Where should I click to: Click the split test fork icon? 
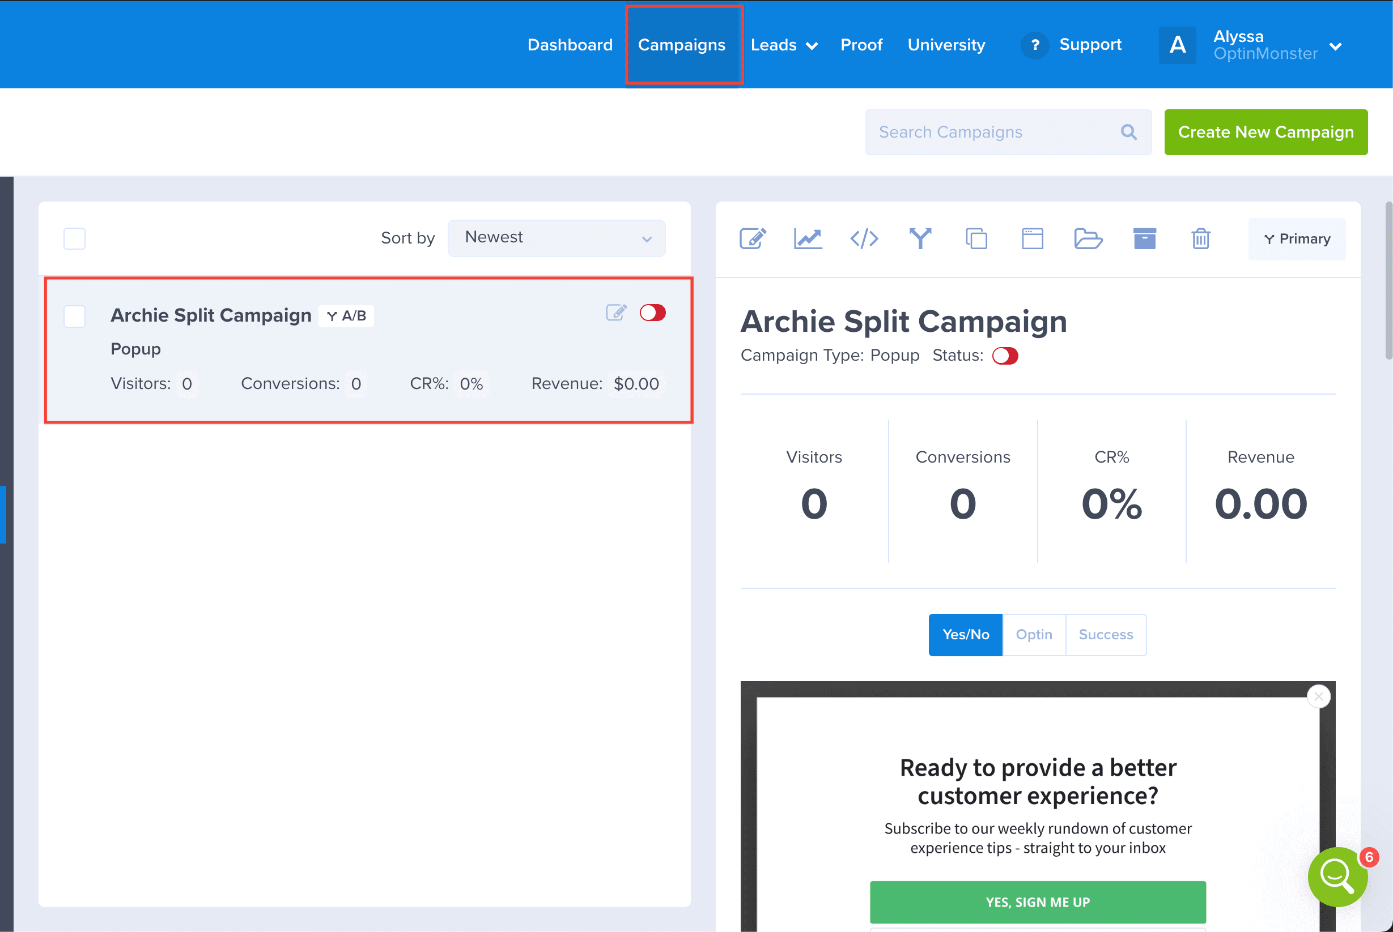click(920, 238)
